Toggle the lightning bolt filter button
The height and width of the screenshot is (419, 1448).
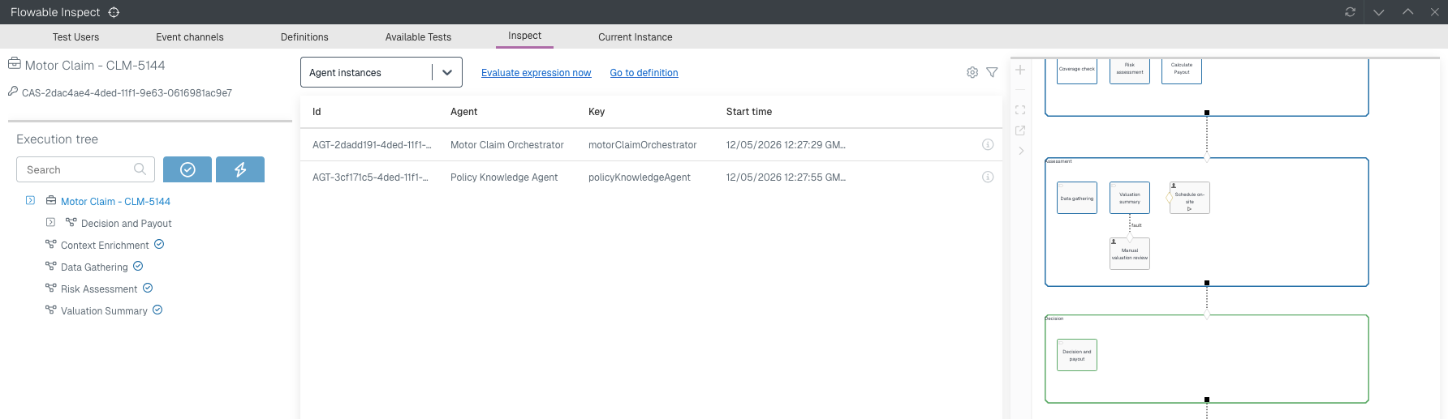240,169
